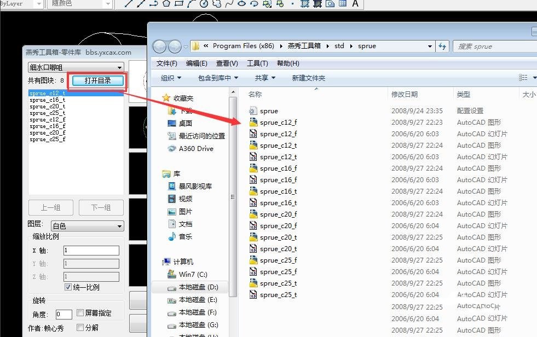Sort files by 修改日期 column header
This screenshot has width=537, height=337.
coord(405,95)
